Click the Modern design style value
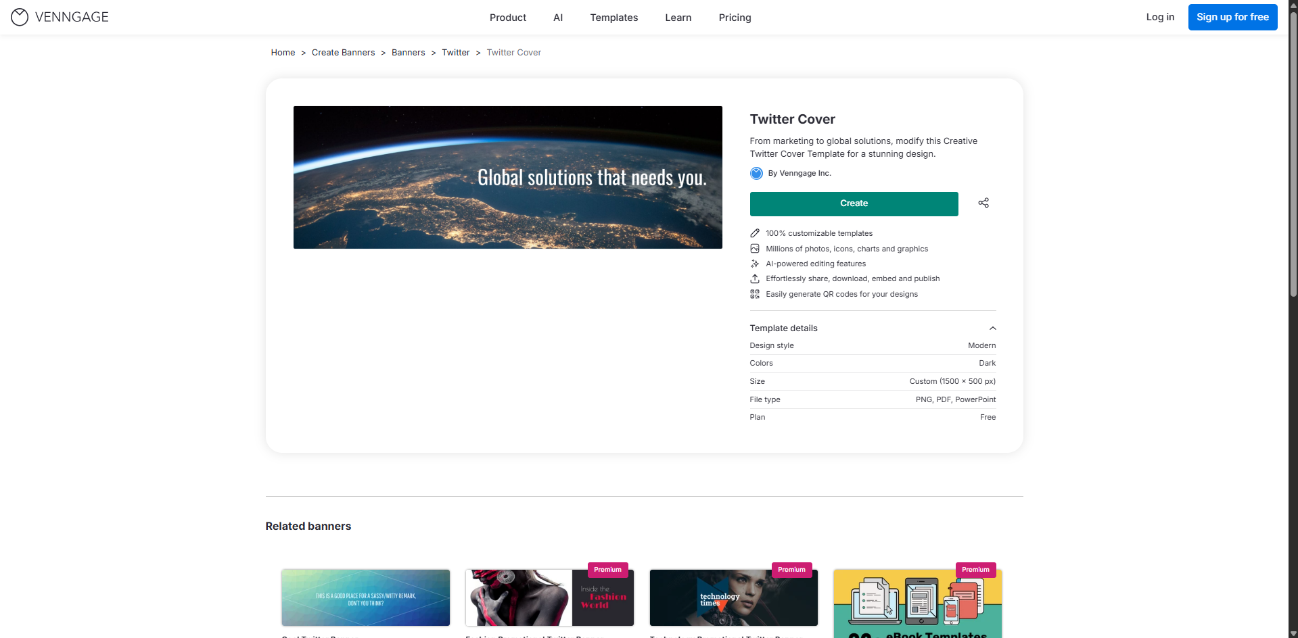1298x638 pixels. (981, 345)
